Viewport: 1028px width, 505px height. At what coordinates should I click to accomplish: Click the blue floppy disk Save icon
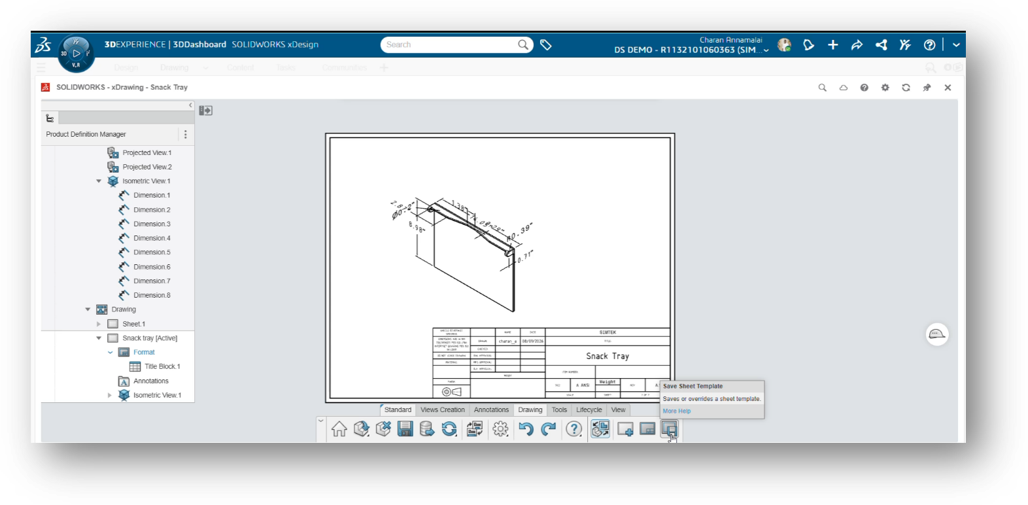point(405,429)
